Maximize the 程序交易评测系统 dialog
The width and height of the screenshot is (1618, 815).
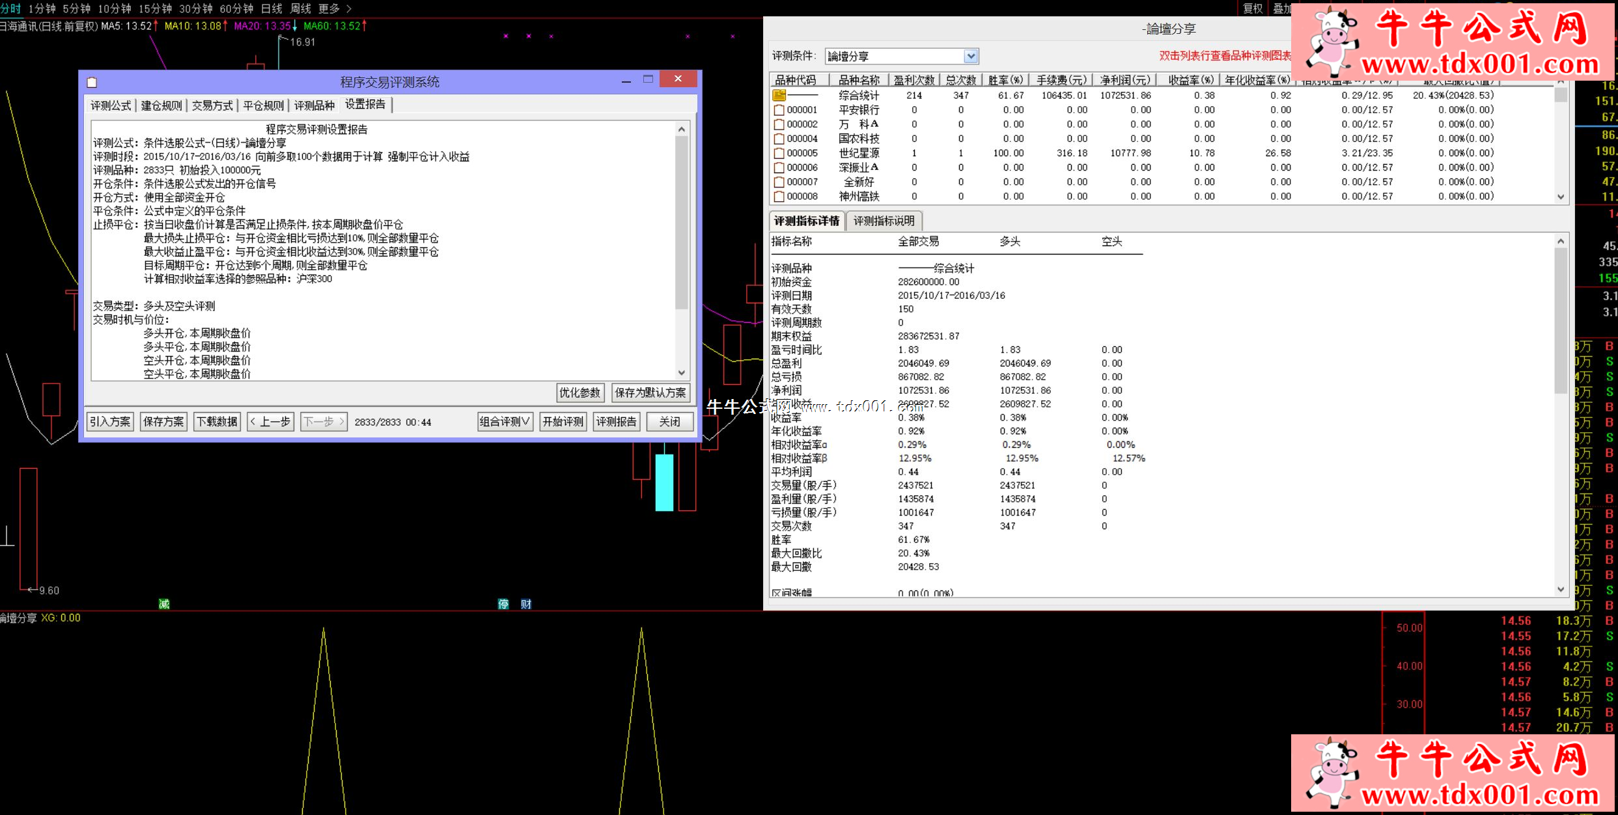(648, 79)
